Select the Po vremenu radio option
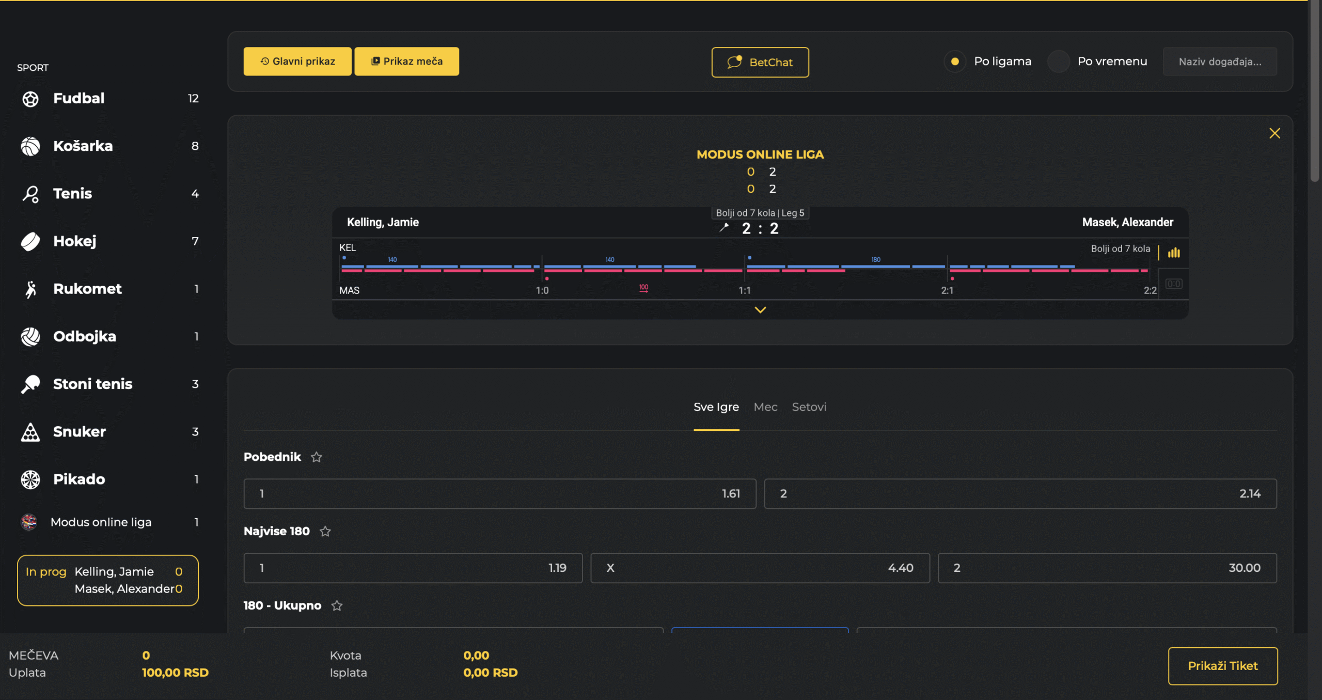 (1058, 61)
